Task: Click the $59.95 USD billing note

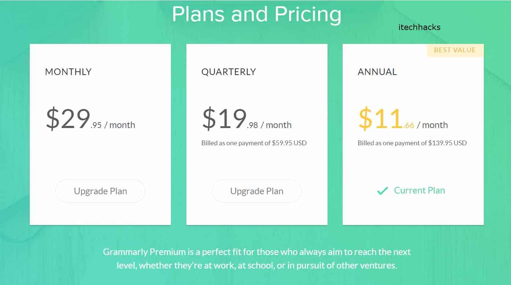Action: click(x=254, y=143)
